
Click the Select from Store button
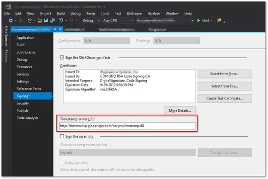pyautogui.click(x=225, y=74)
